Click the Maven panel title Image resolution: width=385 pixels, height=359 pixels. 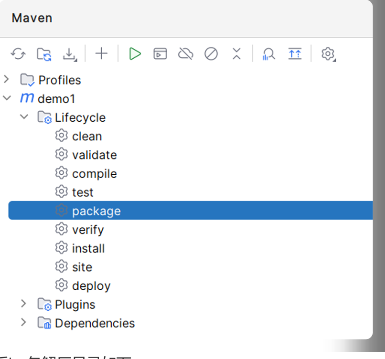click(32, 18)
